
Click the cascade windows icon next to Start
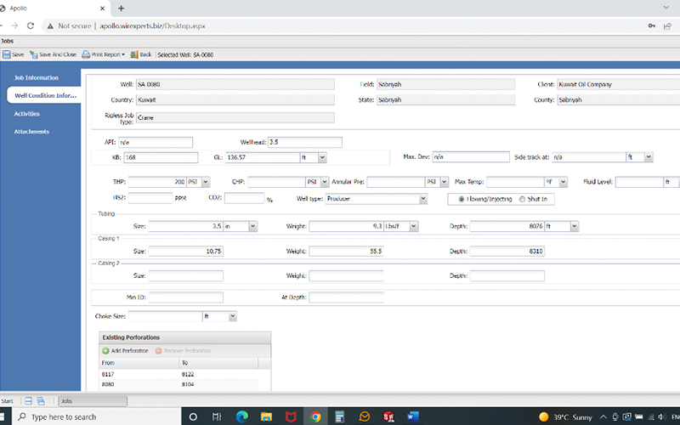pyautogui.click(x=41, y=401)
